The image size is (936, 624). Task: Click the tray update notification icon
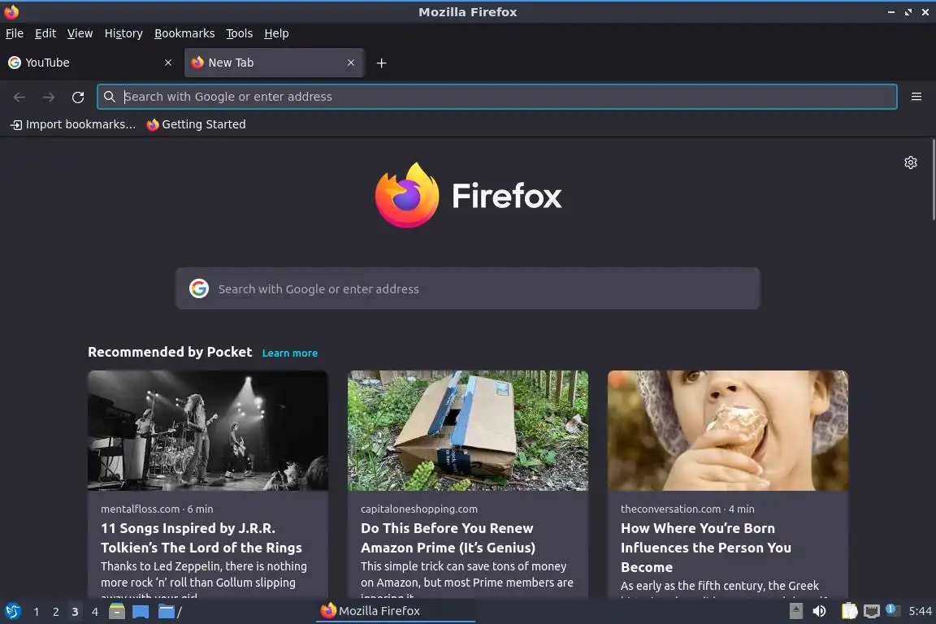892,609
